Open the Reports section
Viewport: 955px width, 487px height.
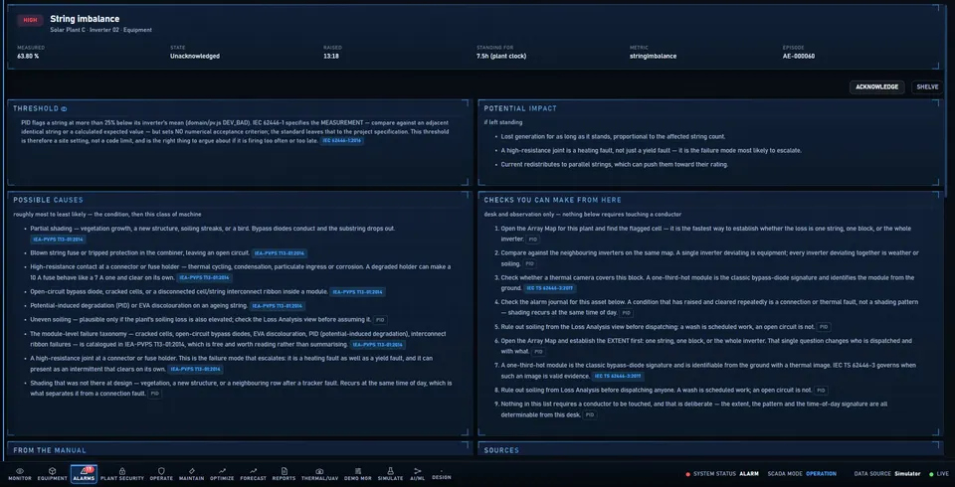[x=284, y=474]
